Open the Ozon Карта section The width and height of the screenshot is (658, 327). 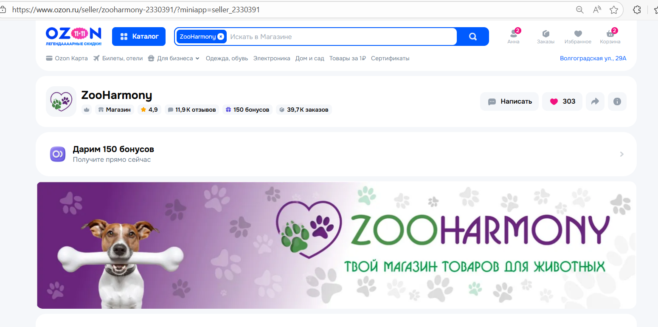[x=66, y=58]
